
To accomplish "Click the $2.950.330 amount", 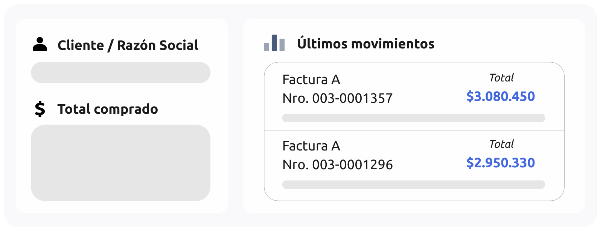I will [501, 163].
